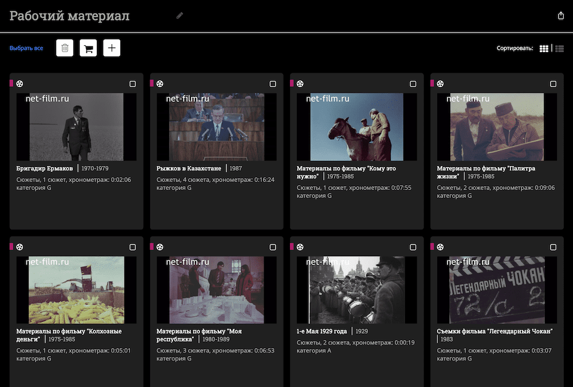Click the trash delete icon
The height and width of the screenshot is (387, 573).
coord(65,48)
